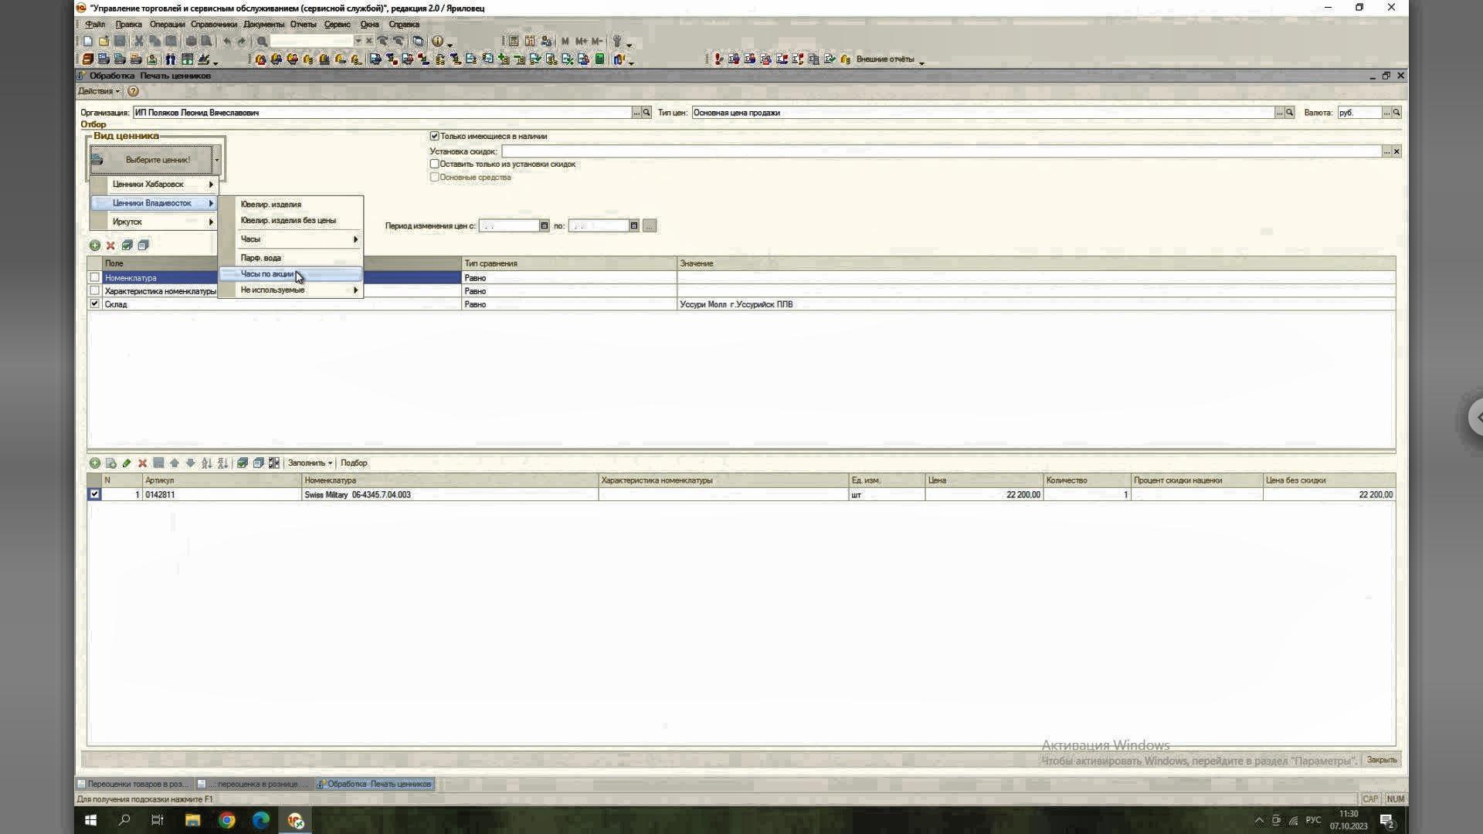Click the Windows Start button
The width and height of the screenshot is (1483, 834).
point(90,820)
